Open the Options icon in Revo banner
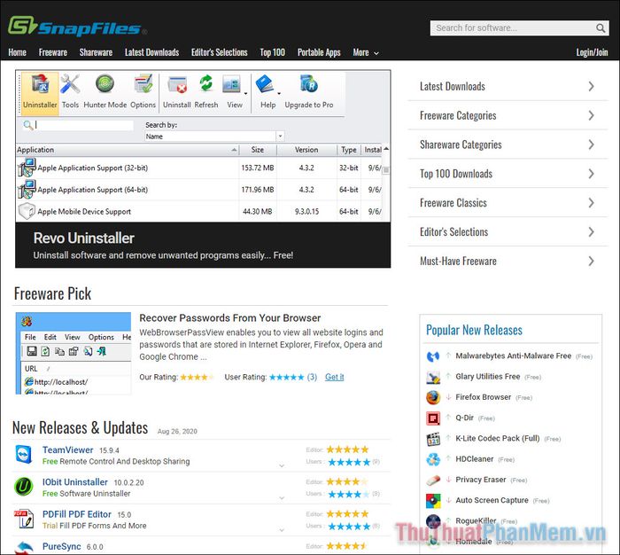 point(143,84)
